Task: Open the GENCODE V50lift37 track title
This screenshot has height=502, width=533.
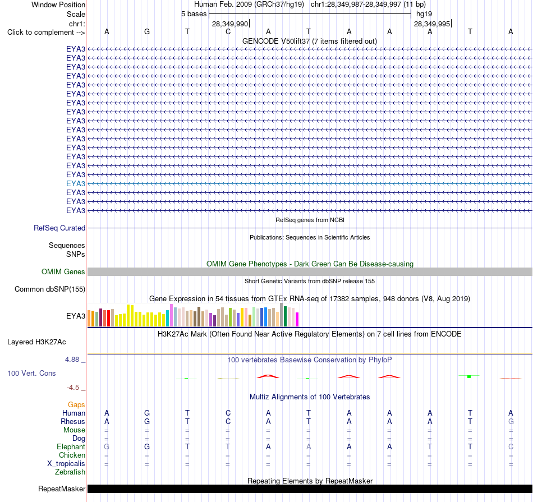Action: [309, 41]
